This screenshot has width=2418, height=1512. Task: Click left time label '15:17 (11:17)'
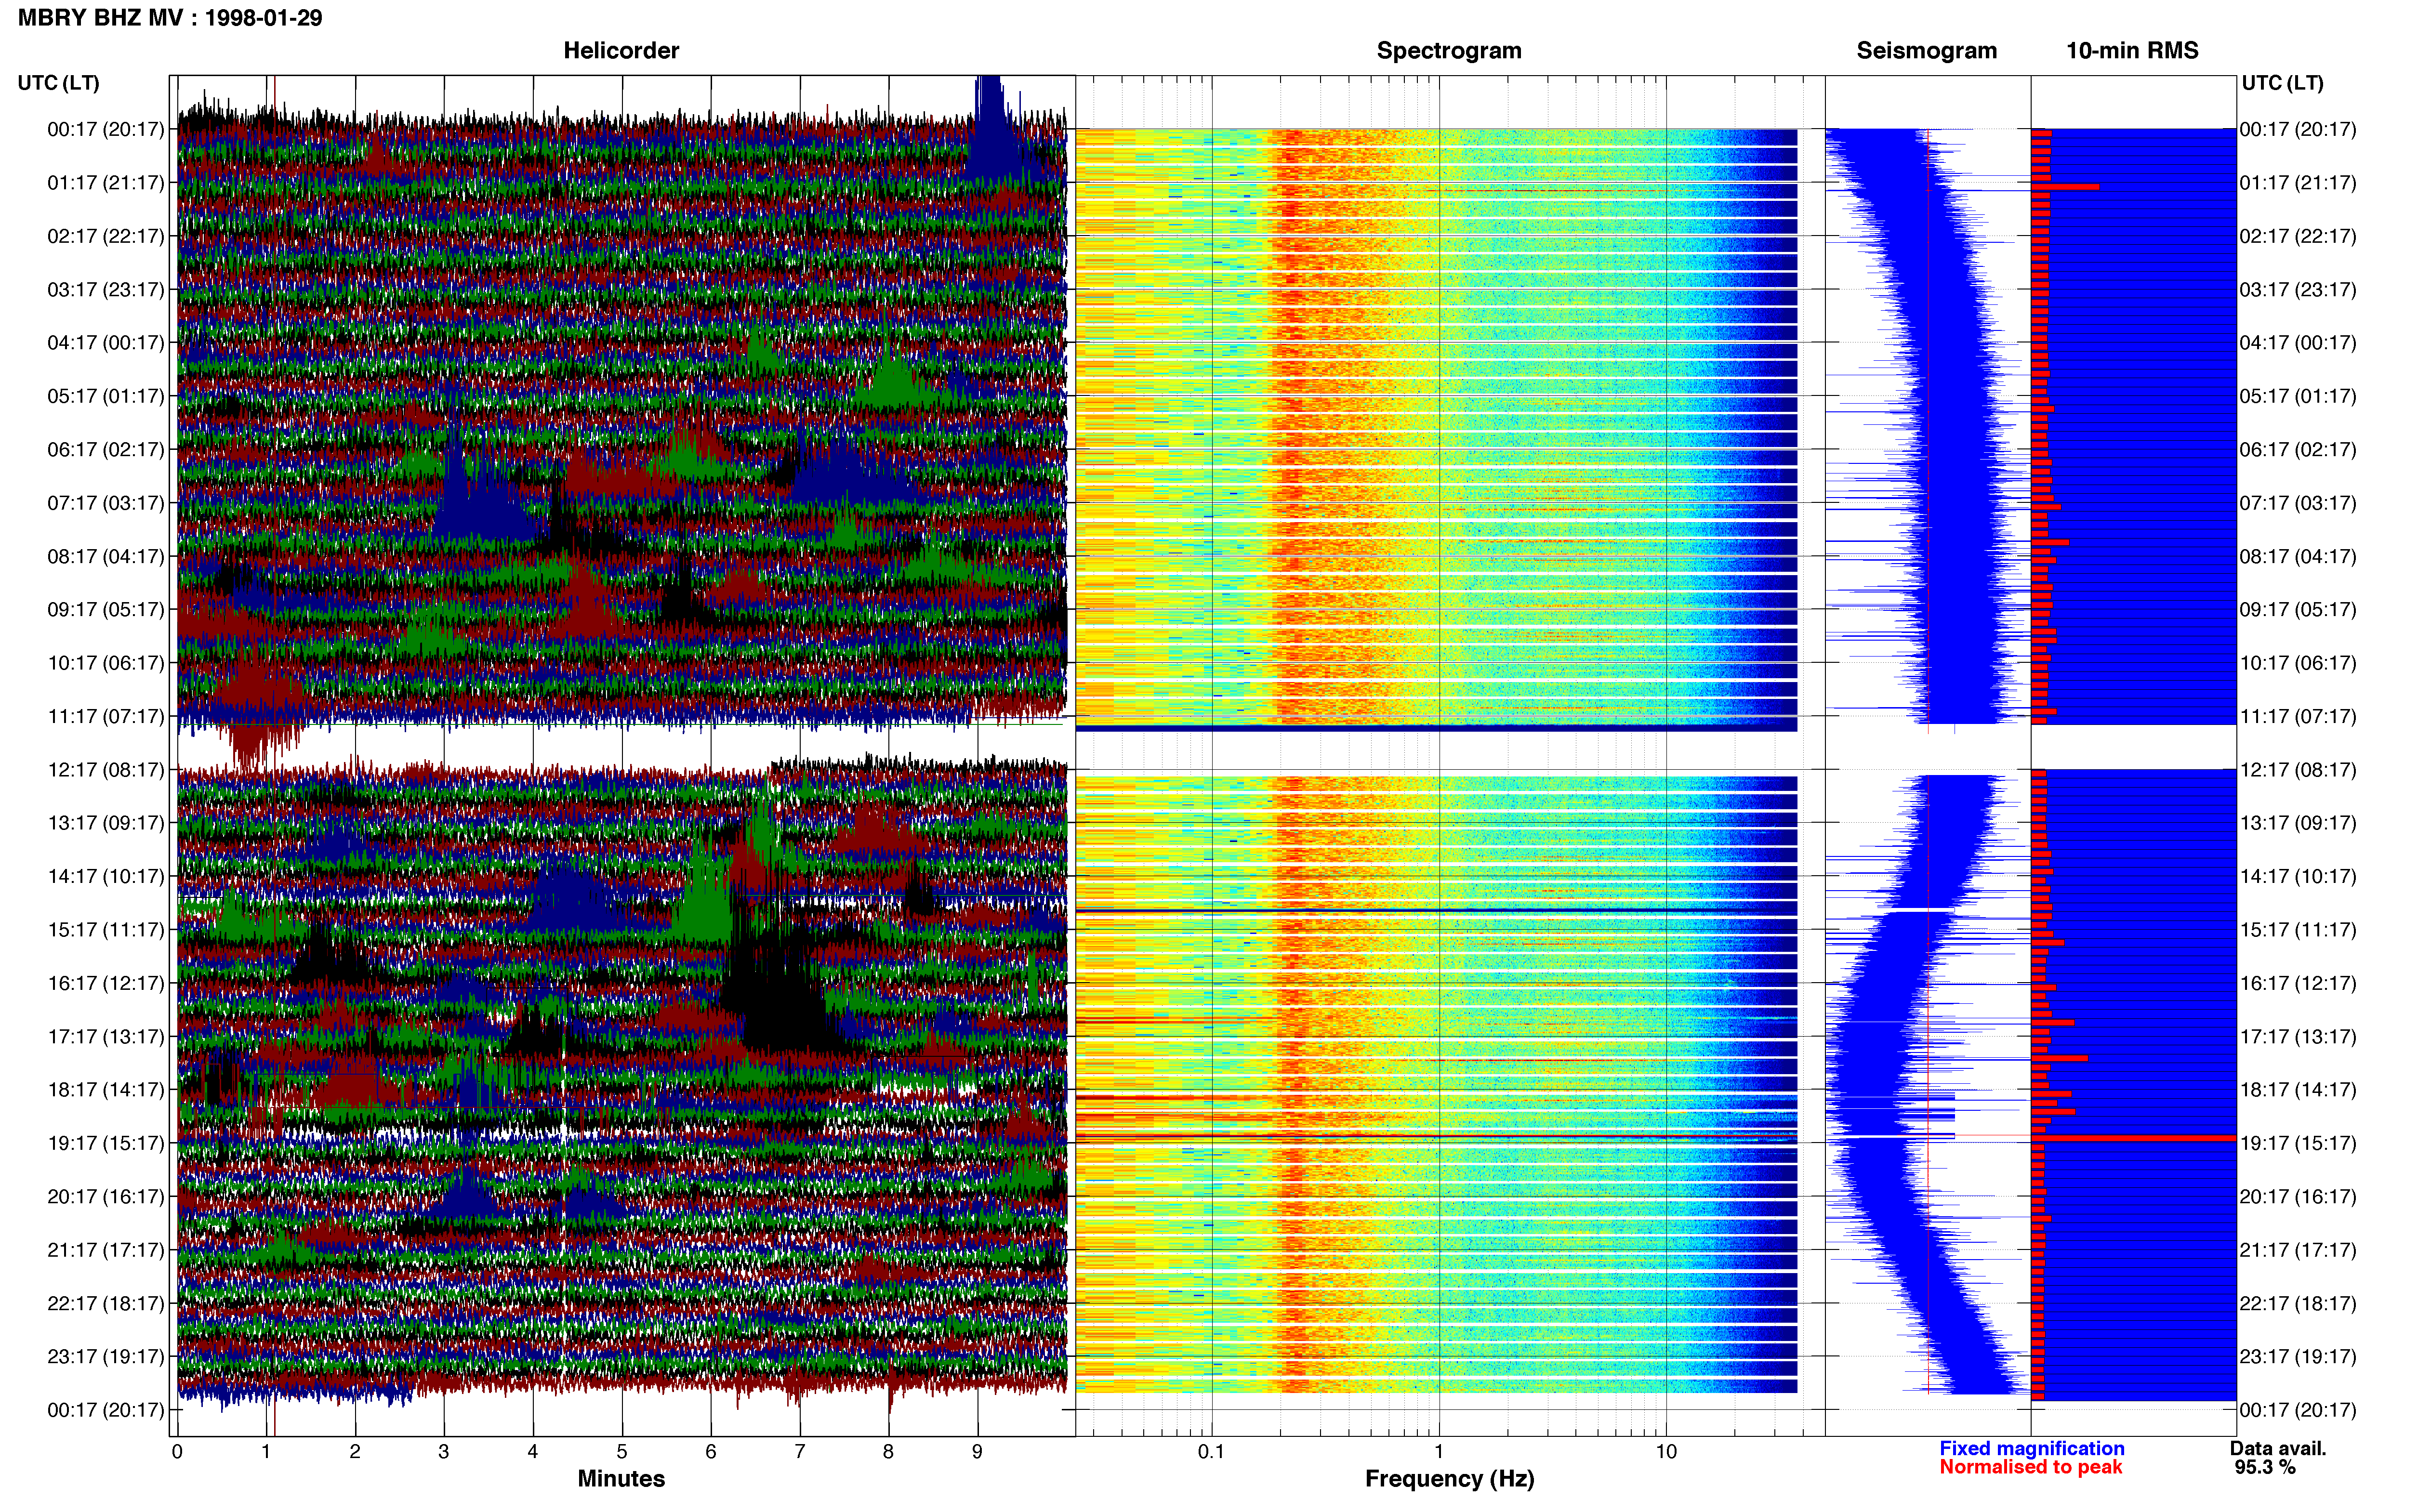point(106,930)
